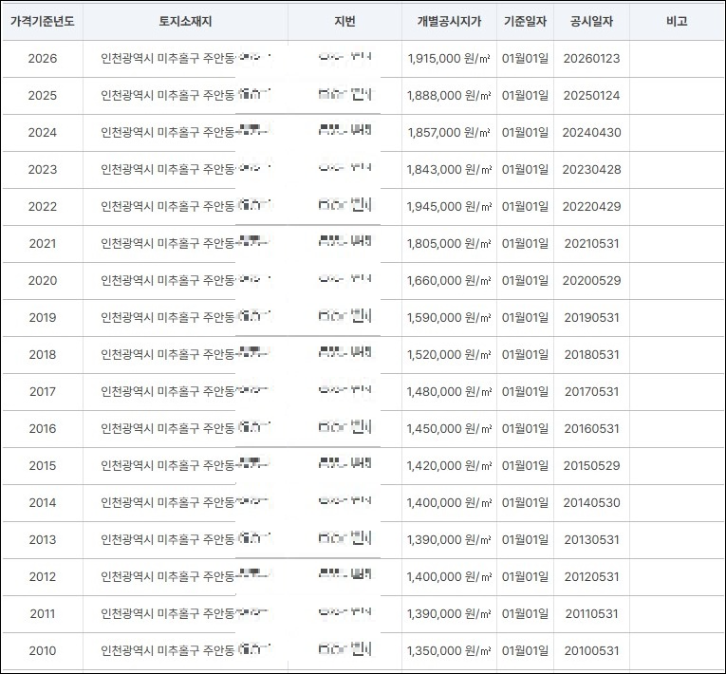Select the 20110531 announcement date
This screenshot has height=674, width=726.
point(591,614)
